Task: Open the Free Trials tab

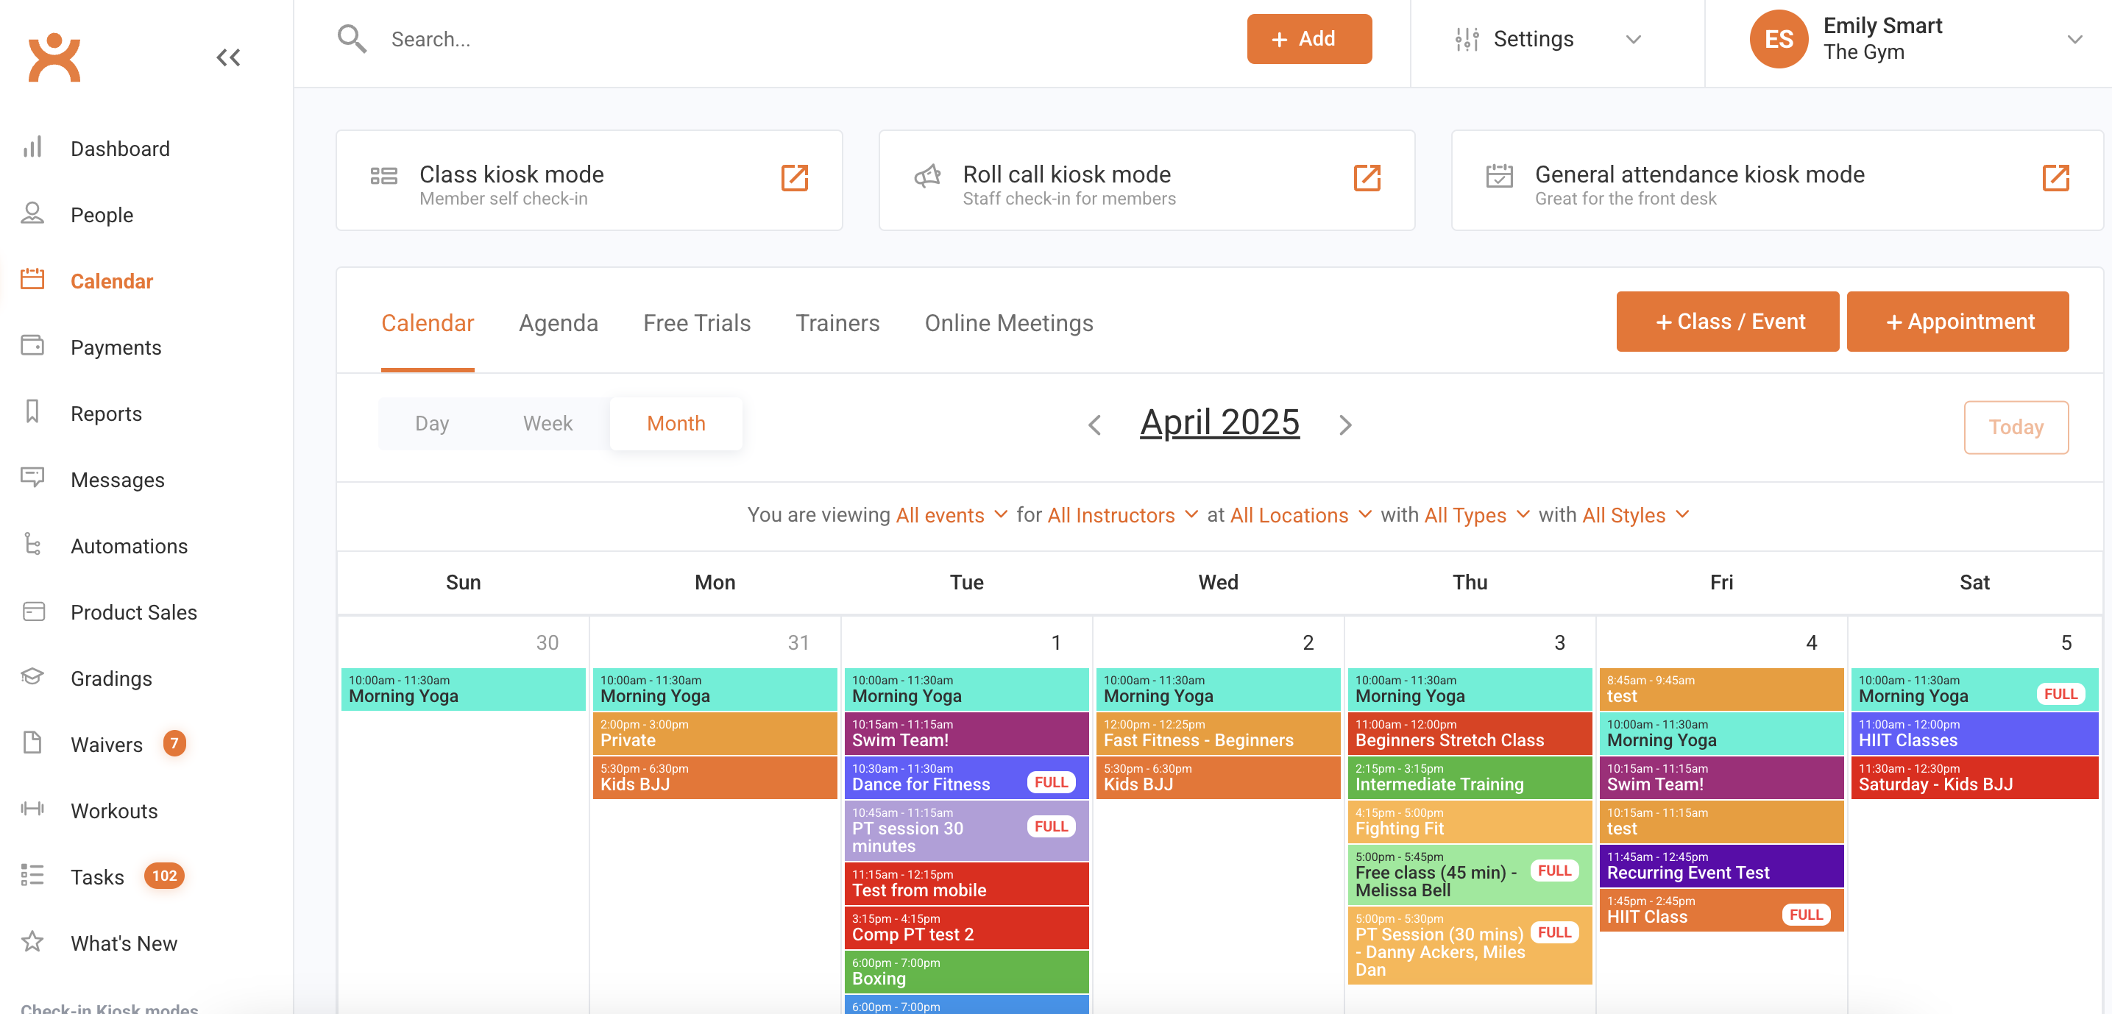Action: [x=696, y=323]
